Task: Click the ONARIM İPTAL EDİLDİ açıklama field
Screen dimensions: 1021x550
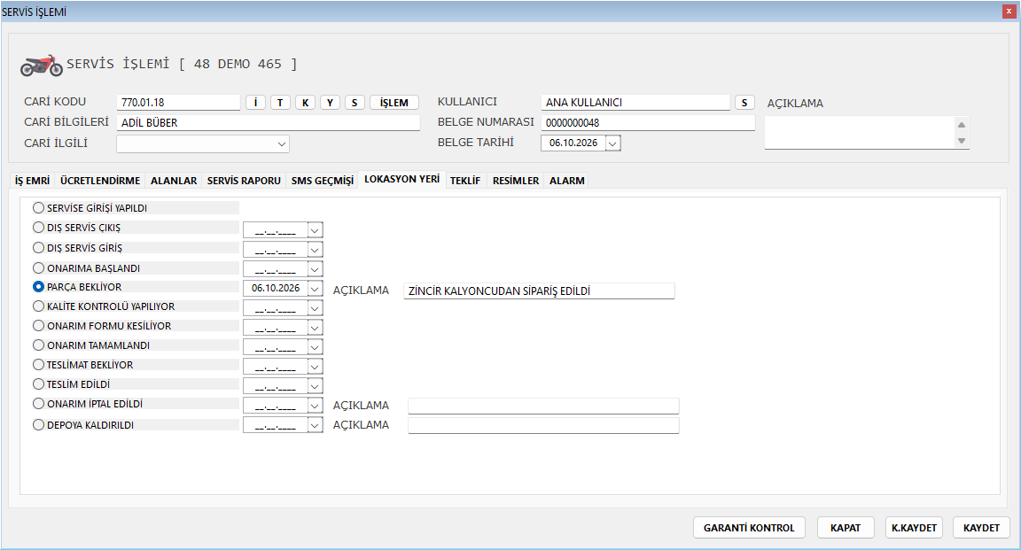Action: click(x=543, y=406)
